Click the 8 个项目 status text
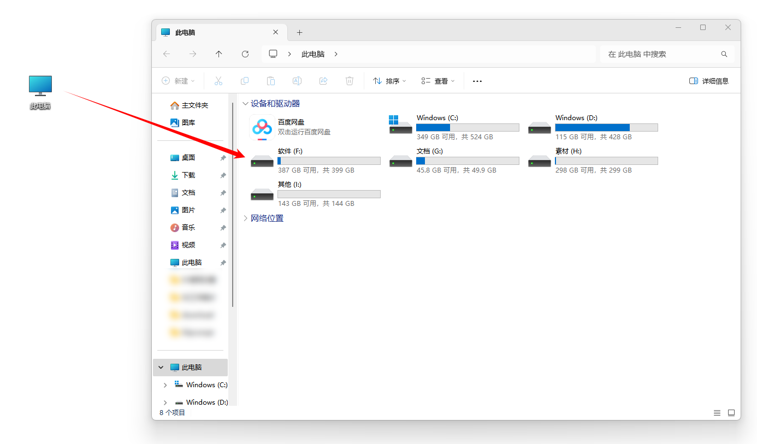Viewport: 757px width, 444px height. pyautogui.click(x=172, y=413)
